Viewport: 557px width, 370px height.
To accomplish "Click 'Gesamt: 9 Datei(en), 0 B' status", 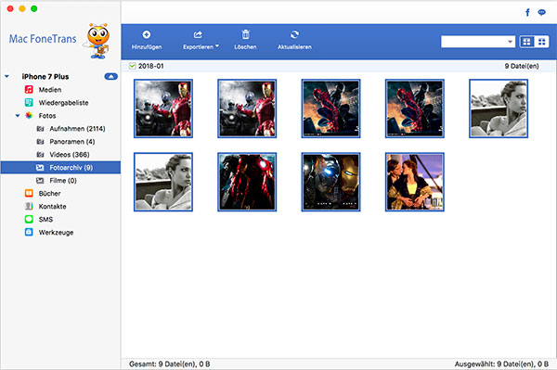I will (170, 364).
